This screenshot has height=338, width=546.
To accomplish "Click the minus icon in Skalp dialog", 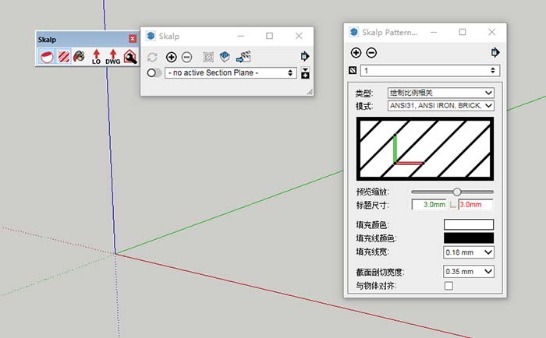I will tap(186, 57).
